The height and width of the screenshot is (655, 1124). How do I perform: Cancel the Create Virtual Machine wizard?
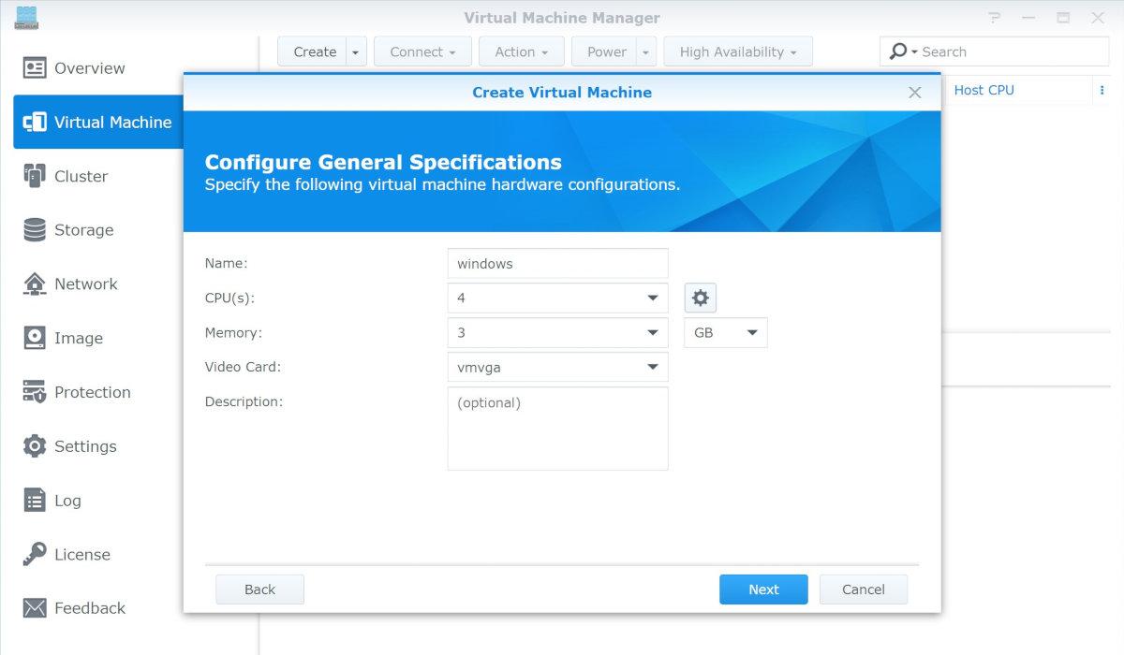(x=863, y=589)
